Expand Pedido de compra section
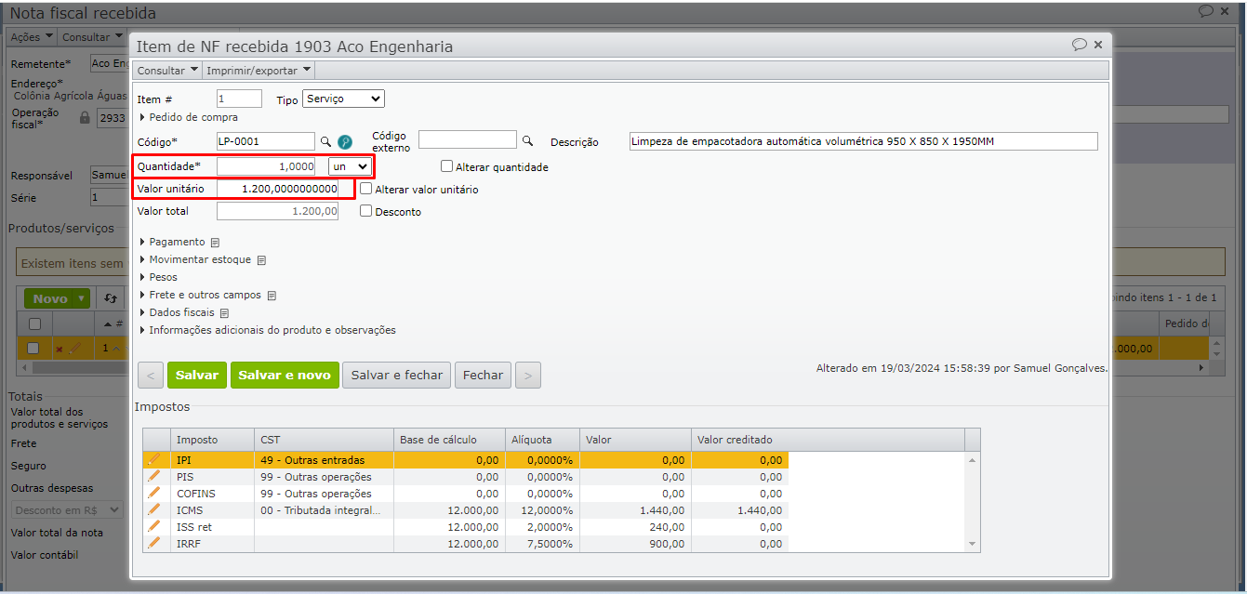 tap(188, 117)
